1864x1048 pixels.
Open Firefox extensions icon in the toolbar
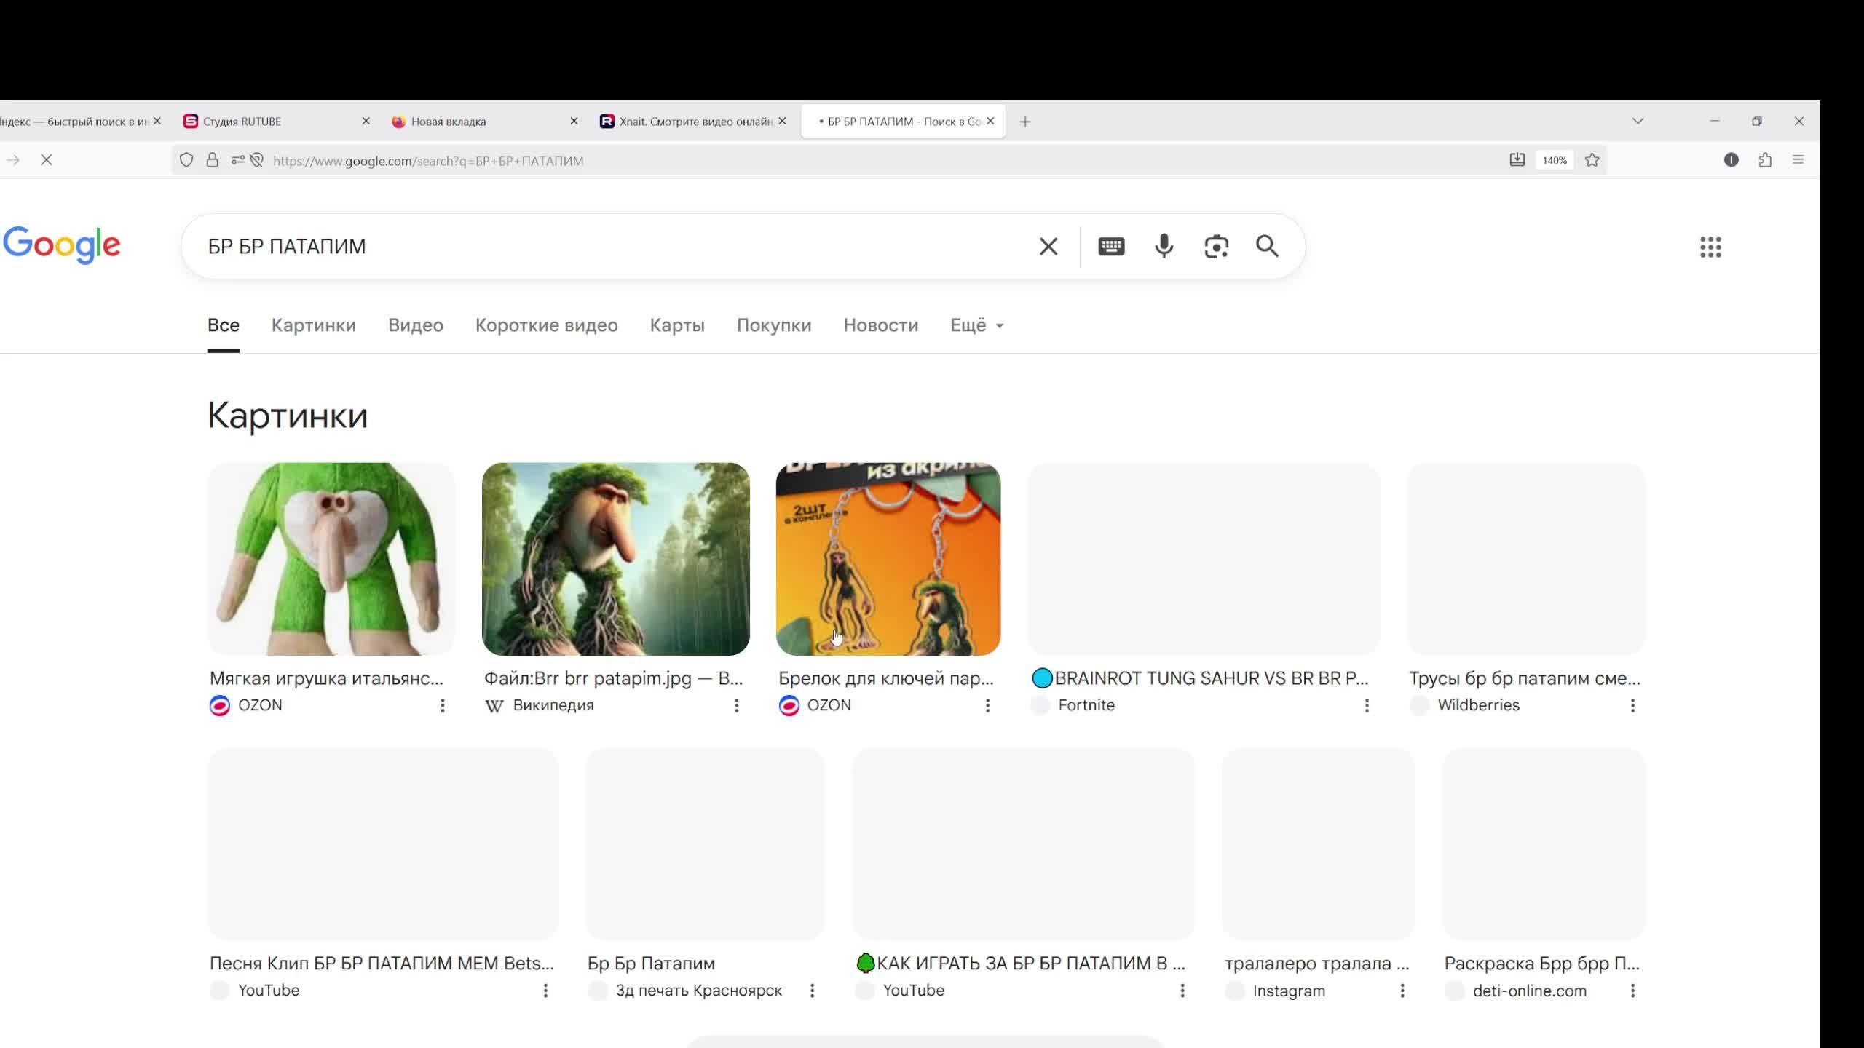click(x=1764, y=160)
